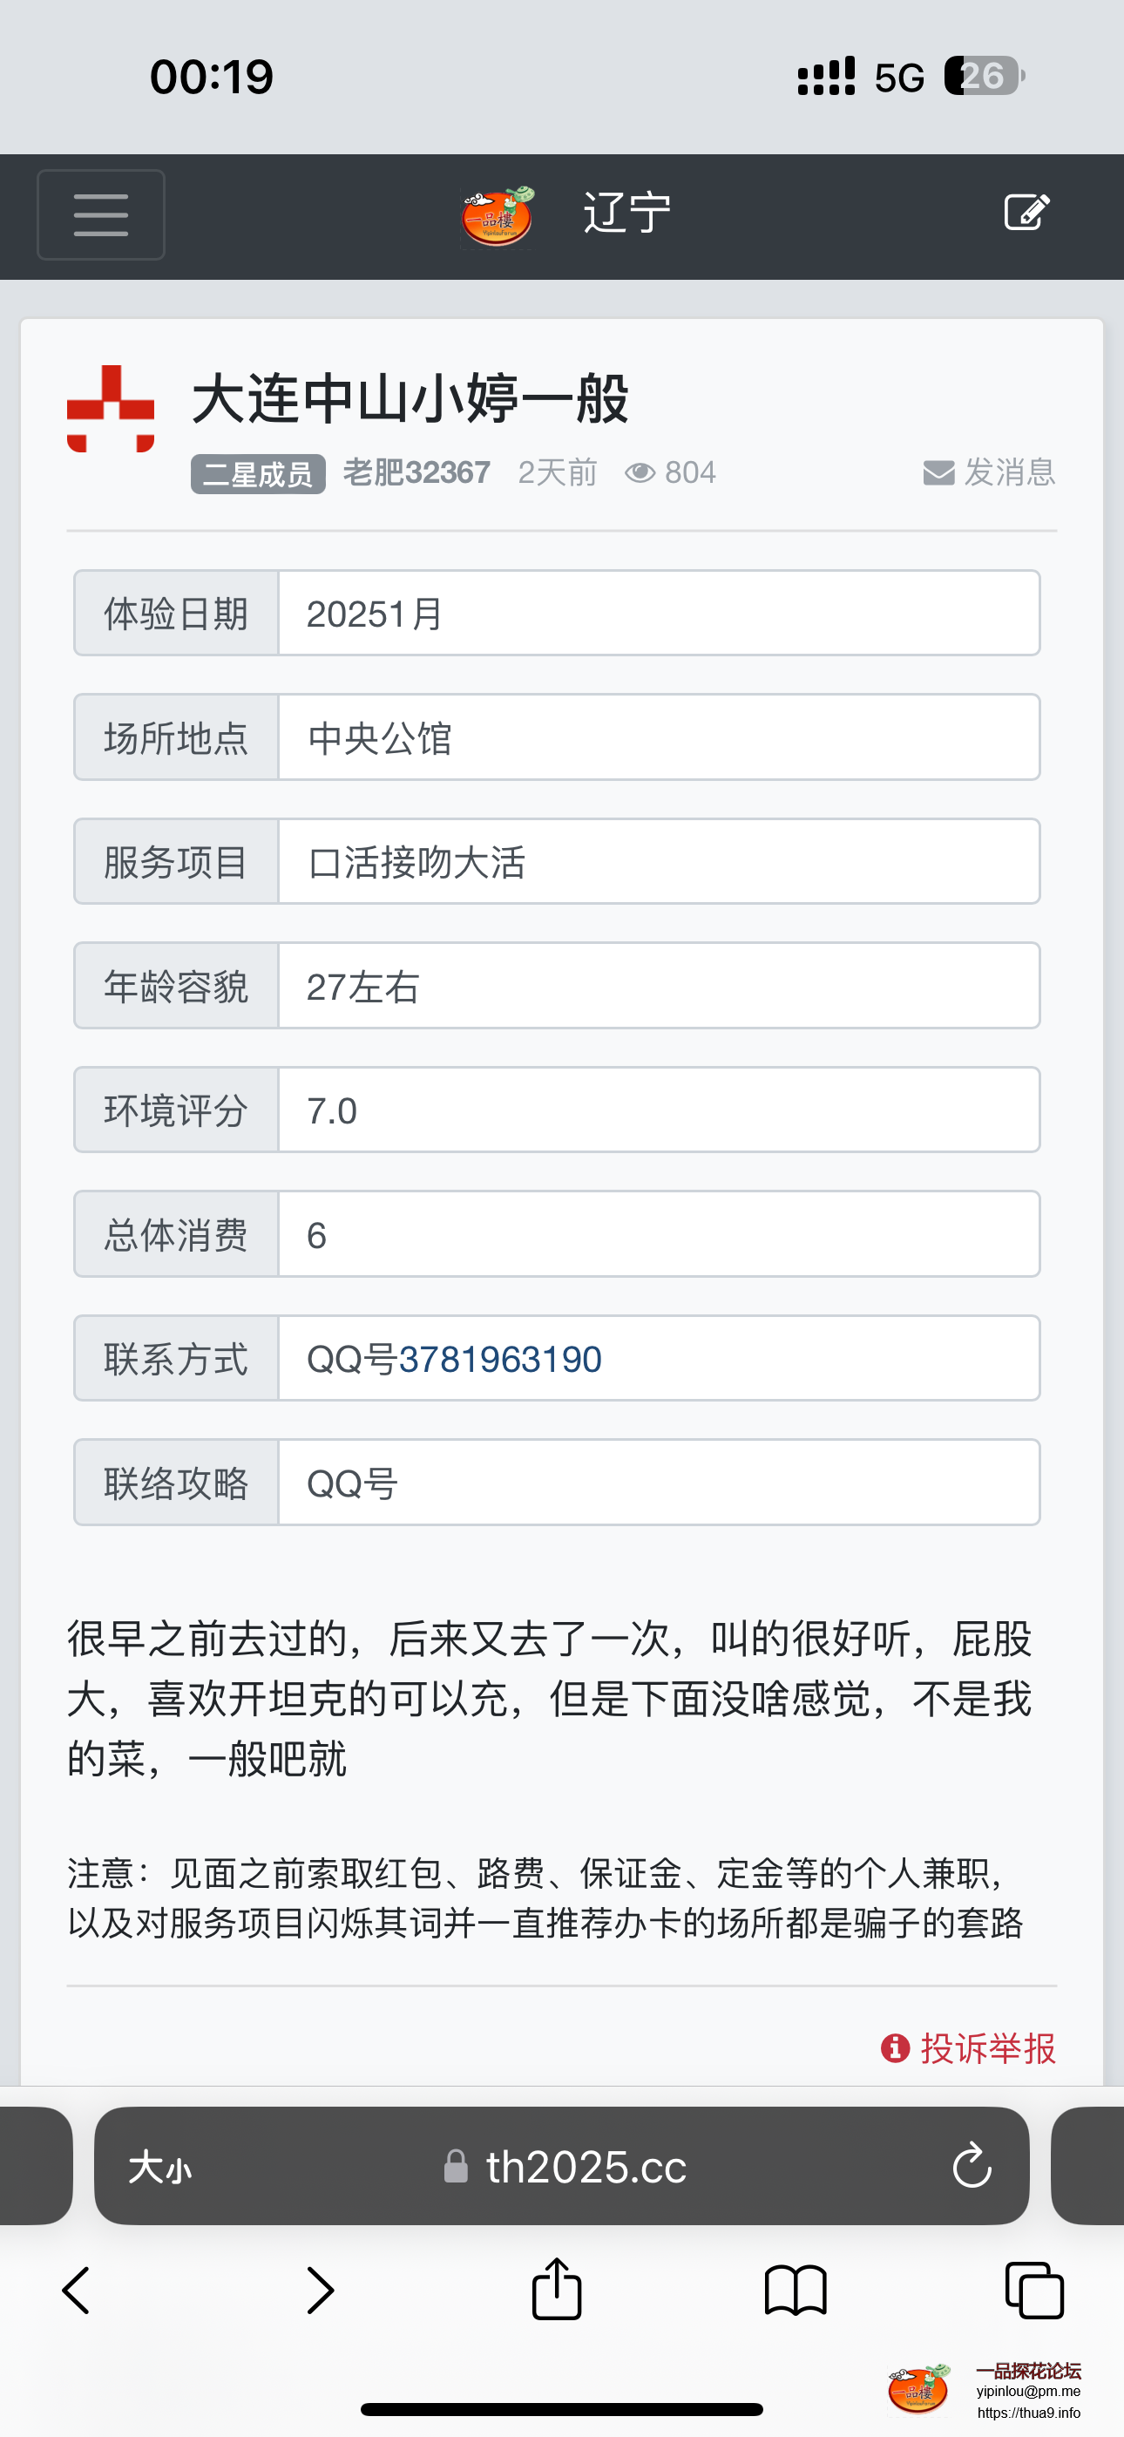1124x2437 pixels.
Task: Open the compose post icon top right
Action: (x=1027, y=212)
